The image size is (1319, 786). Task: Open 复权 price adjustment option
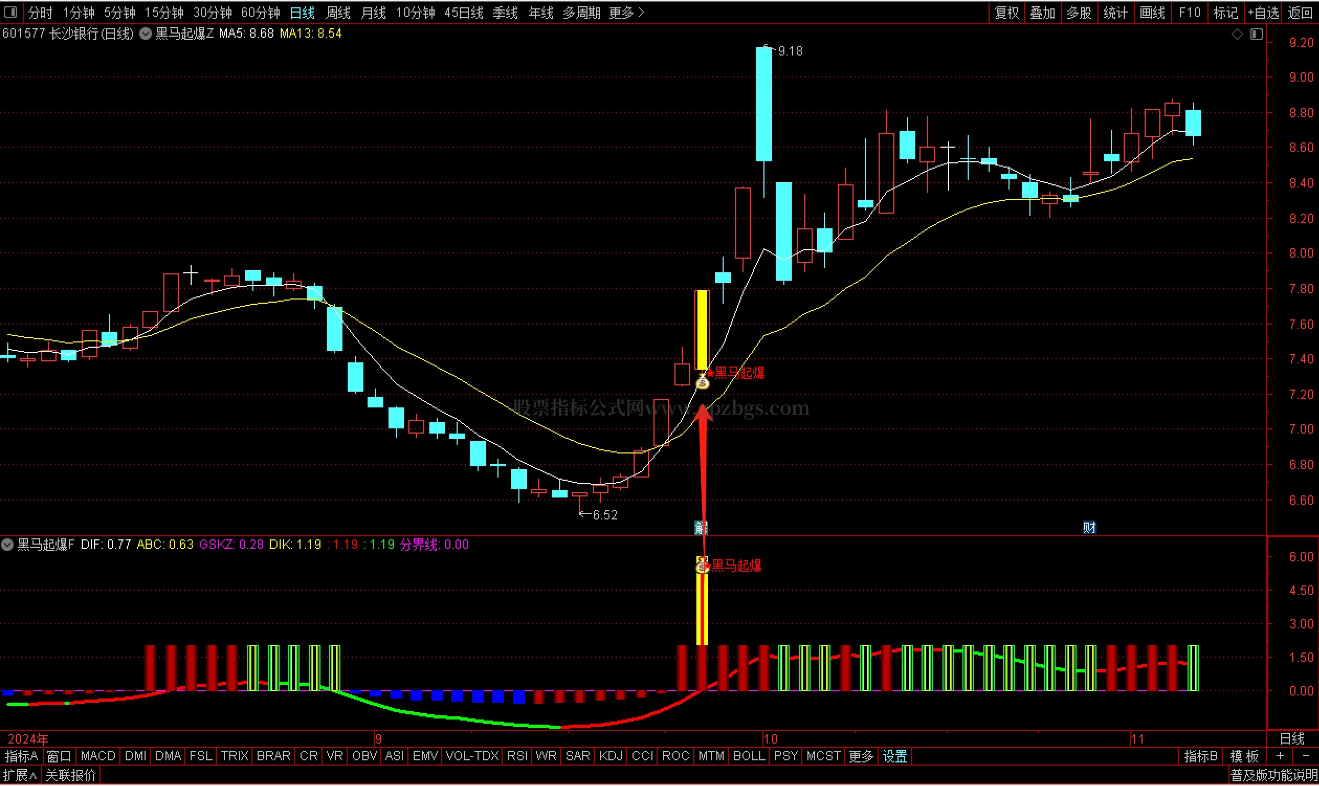pyautogui.click(x=1006, y=12)
